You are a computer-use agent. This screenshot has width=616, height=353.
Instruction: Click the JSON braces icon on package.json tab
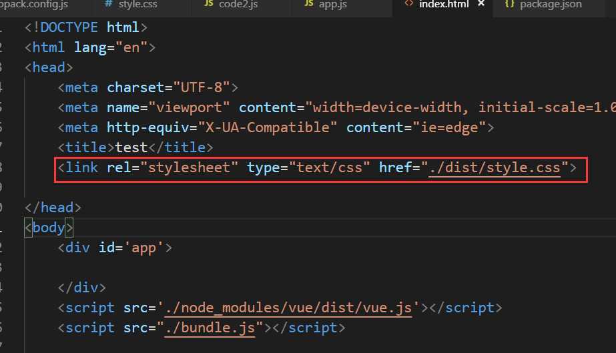click(x=509, y=5)
